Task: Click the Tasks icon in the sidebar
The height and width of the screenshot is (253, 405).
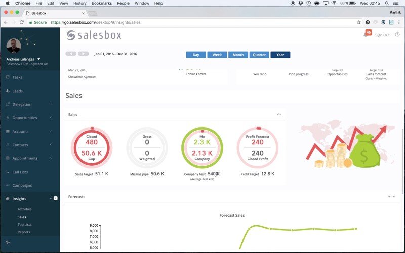Action: pos(8,77)
